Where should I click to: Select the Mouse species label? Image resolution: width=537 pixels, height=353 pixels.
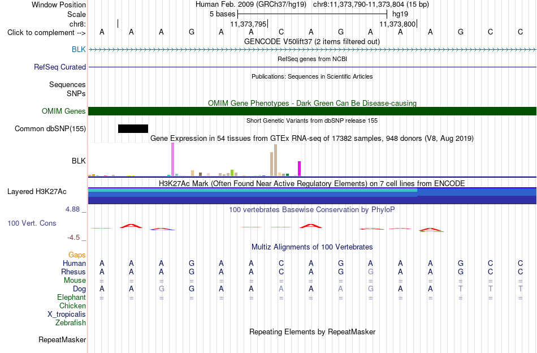point(75,281)
